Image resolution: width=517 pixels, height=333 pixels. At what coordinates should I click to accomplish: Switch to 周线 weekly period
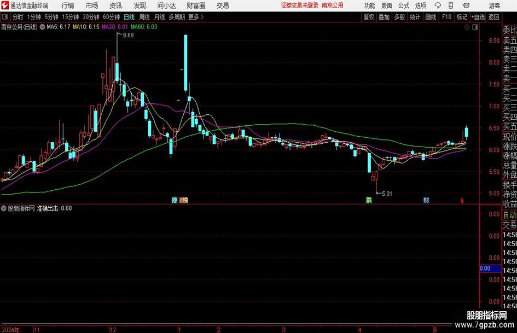point(144,17)
